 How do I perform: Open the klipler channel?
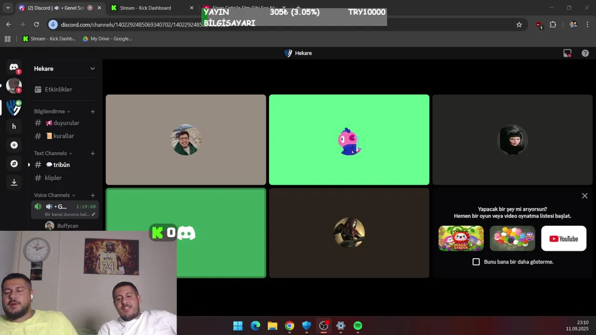point(65,178)
